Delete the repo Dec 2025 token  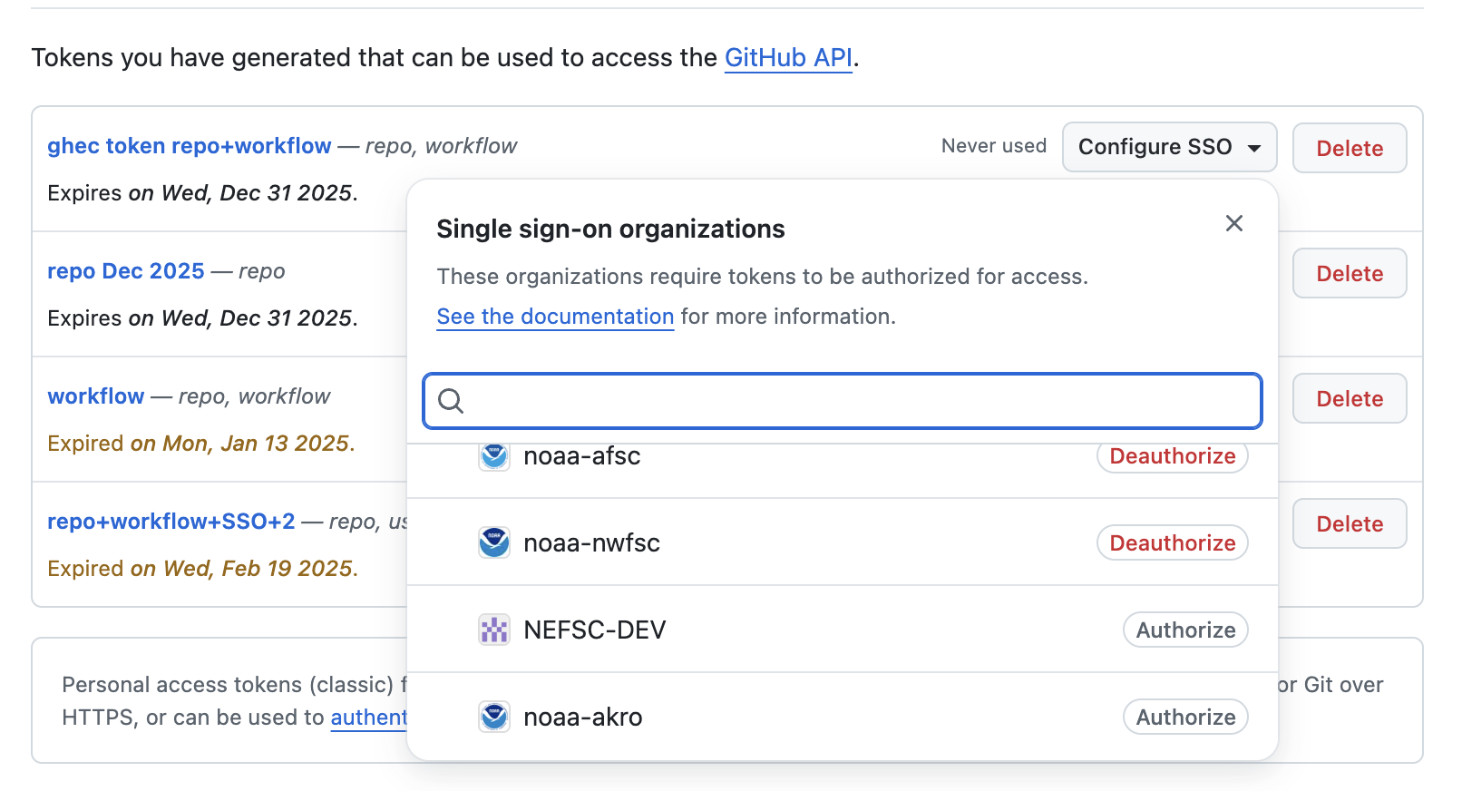point(1350,273)
